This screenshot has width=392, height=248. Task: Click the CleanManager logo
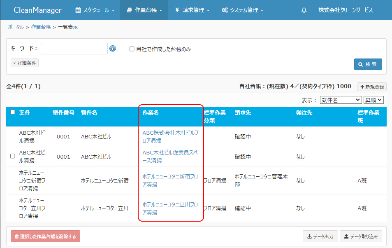pyautogui.click(x=37, y=10)
